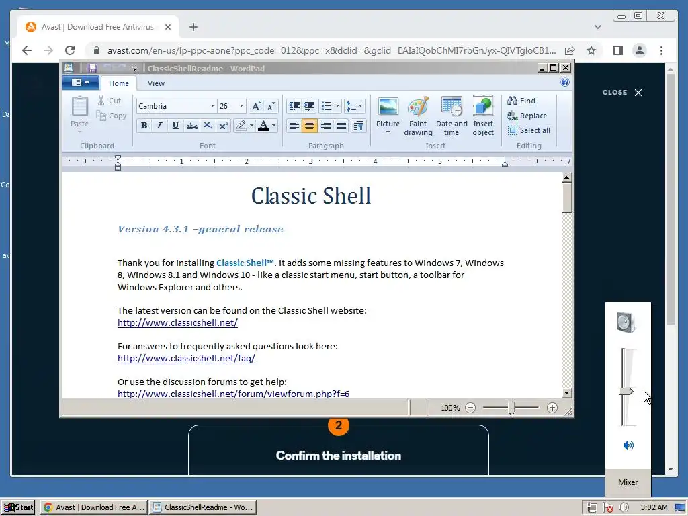Screen dimensions: 688x516
Task: Open the Chrome three-dot menu
Action: [661, 50]
